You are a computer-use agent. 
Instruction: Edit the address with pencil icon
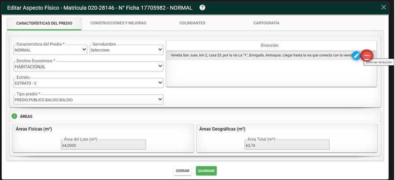tap(356, 55)
